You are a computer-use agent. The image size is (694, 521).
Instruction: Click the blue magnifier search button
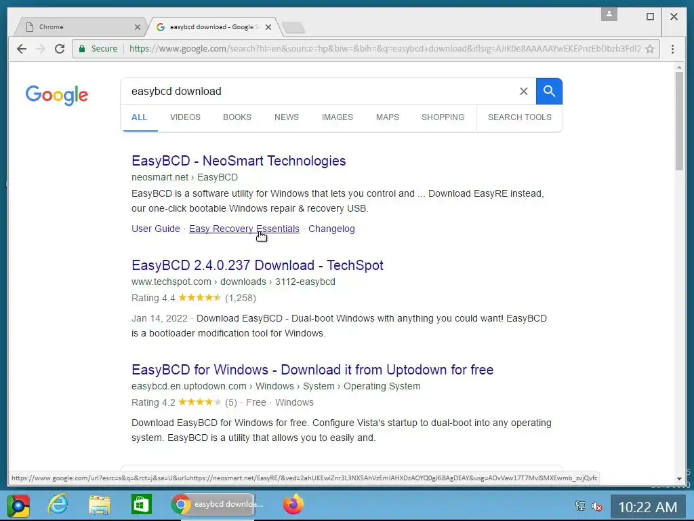point(549,92)
